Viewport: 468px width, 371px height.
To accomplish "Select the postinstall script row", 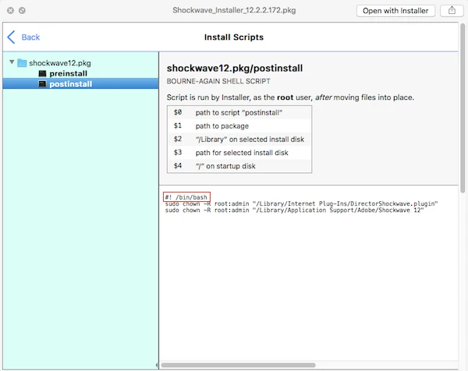I will [80, 84].
